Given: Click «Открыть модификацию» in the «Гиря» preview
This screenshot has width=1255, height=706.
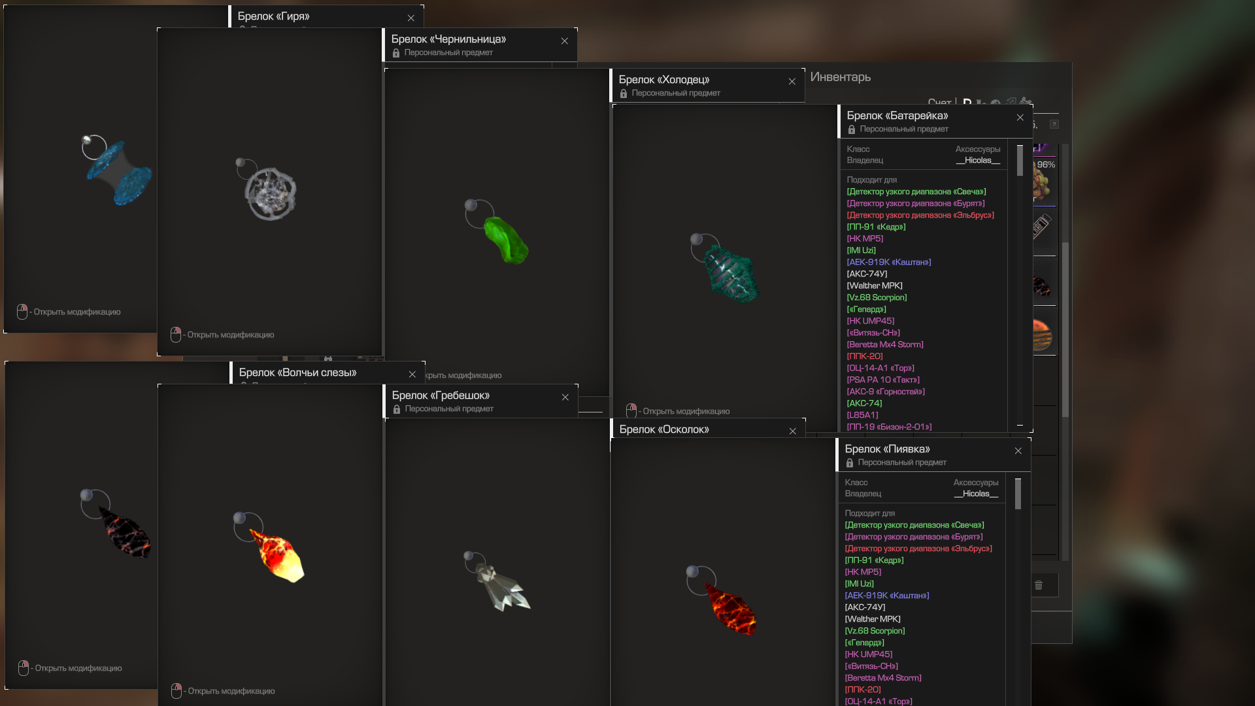Looking at the screenshot, I should tap(77, 312).
